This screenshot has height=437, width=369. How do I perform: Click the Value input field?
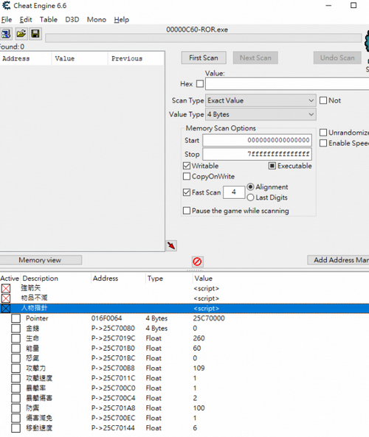pos(287,84)
